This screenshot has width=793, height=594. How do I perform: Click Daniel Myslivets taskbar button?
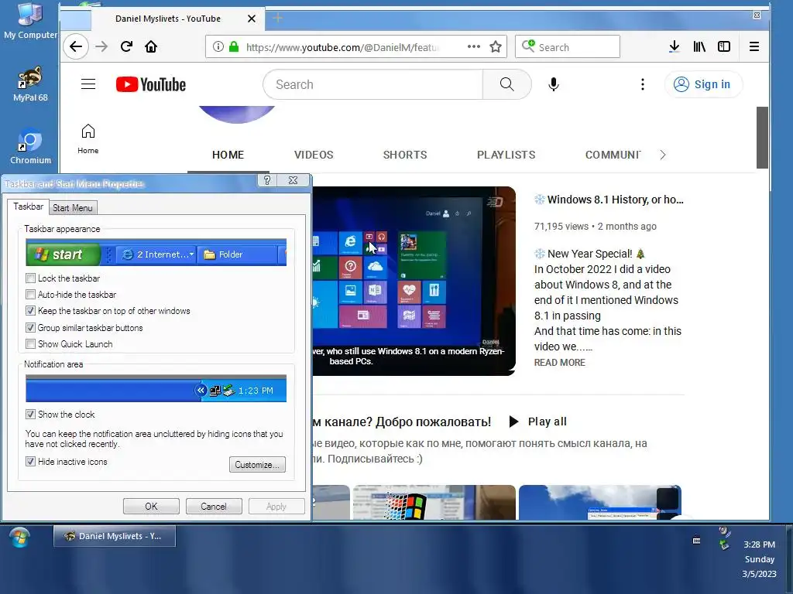115,537
